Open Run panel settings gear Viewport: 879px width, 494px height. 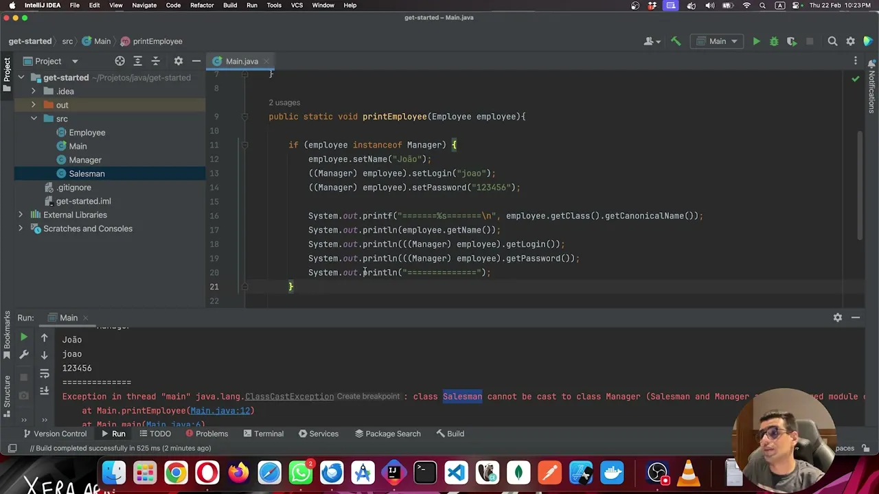coord(837,318)
